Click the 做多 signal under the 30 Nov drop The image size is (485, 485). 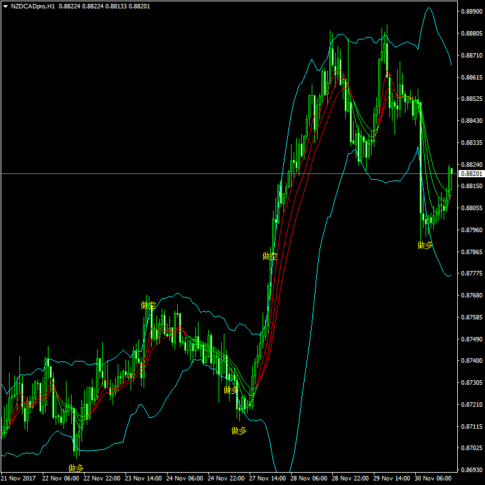point(426,245)
